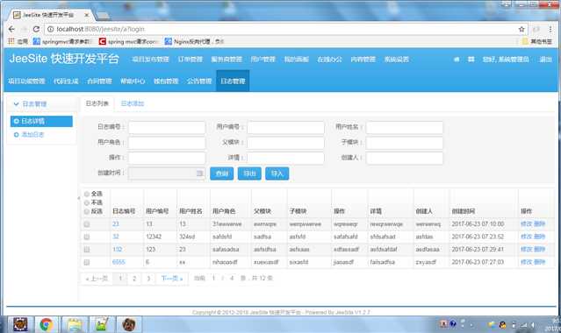
Task: View site info icon before localhost URL
Action: (50, 29)
